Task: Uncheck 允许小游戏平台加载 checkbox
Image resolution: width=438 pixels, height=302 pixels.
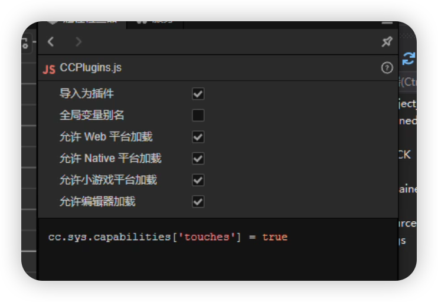Action: (198, 180)
